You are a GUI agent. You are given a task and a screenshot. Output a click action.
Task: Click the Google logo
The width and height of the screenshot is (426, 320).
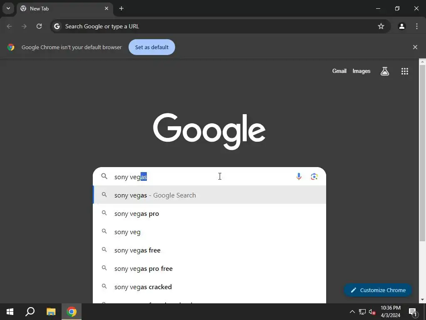(209, 131)
